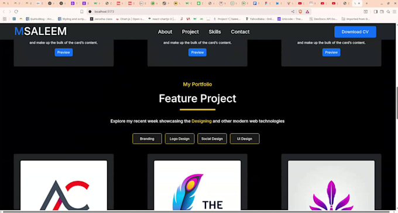Open the Brave wallet icon
Screen dimensions: 398x213
(x=382, y=12)
